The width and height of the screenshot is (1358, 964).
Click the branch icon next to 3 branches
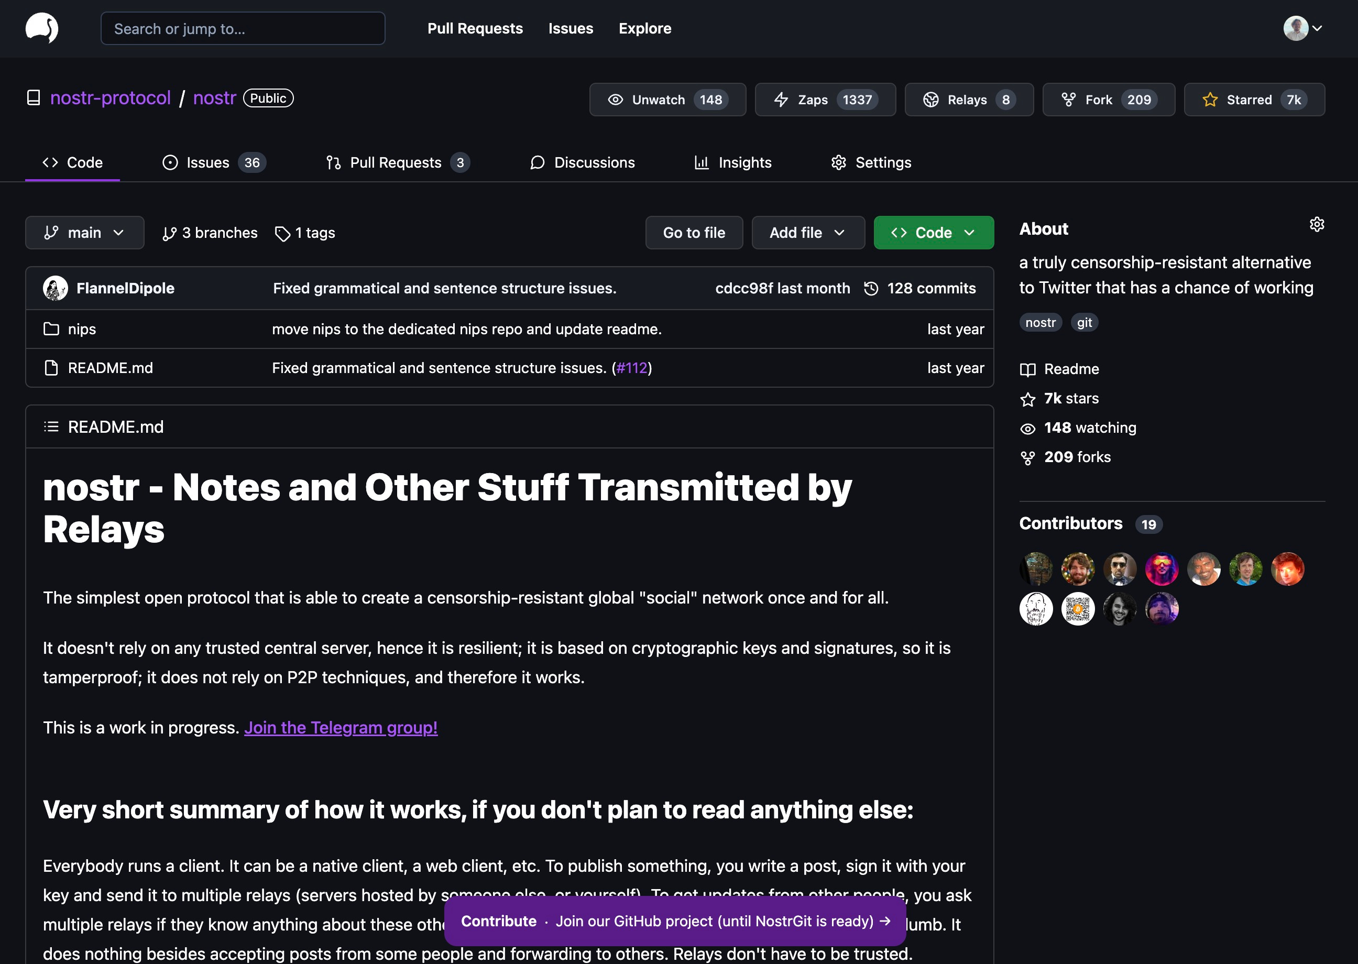pos(169,232)
